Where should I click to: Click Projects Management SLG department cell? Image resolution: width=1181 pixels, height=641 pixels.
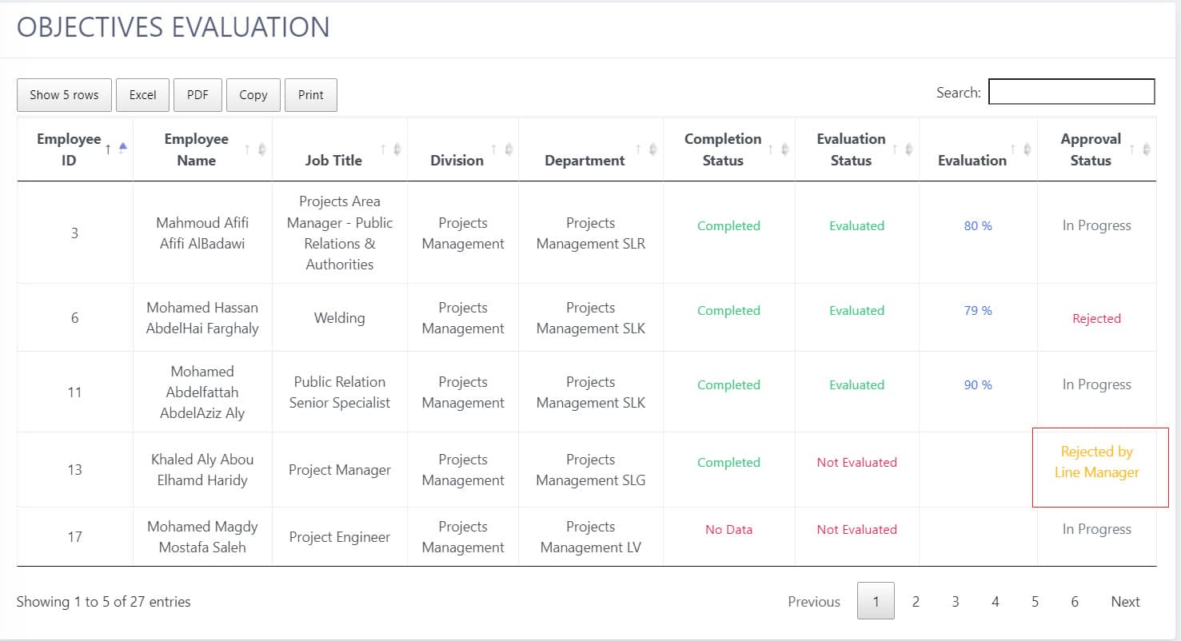pos(591,470)
